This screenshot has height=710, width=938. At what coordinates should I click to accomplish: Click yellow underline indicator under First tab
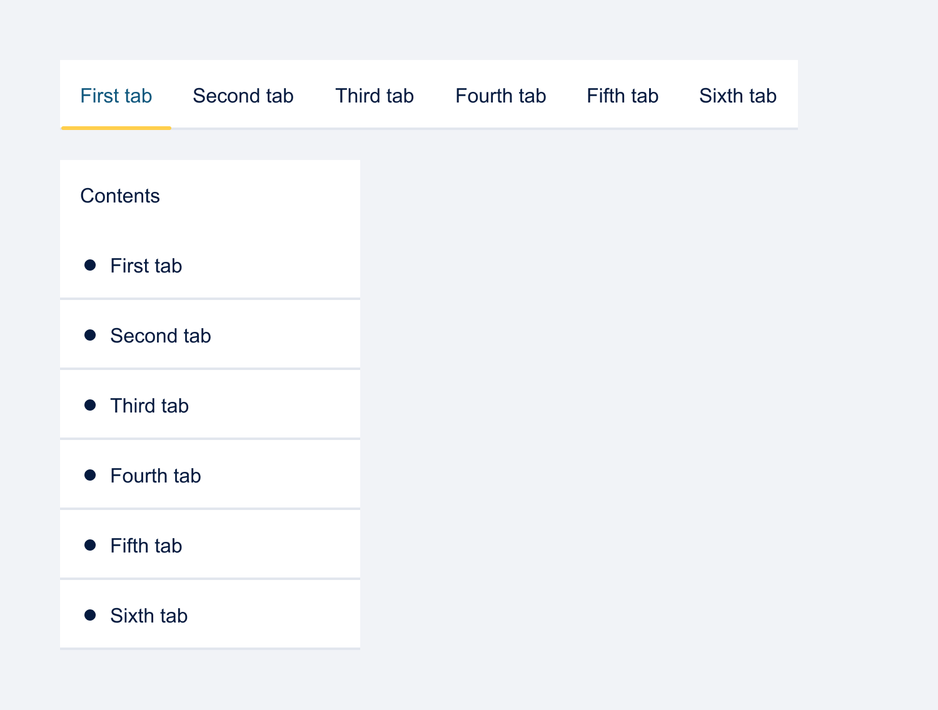(116, 128)
